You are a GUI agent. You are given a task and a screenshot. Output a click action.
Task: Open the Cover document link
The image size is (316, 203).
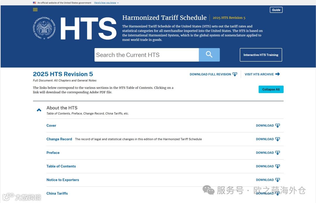51,125
